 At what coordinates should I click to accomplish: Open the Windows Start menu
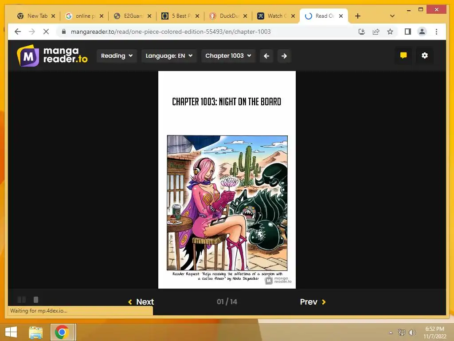click(x=11, y=332)
